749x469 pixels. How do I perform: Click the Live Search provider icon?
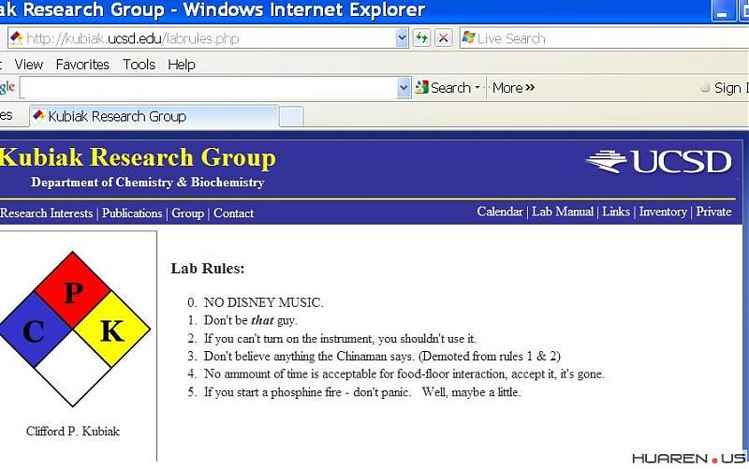coord(467,38)
